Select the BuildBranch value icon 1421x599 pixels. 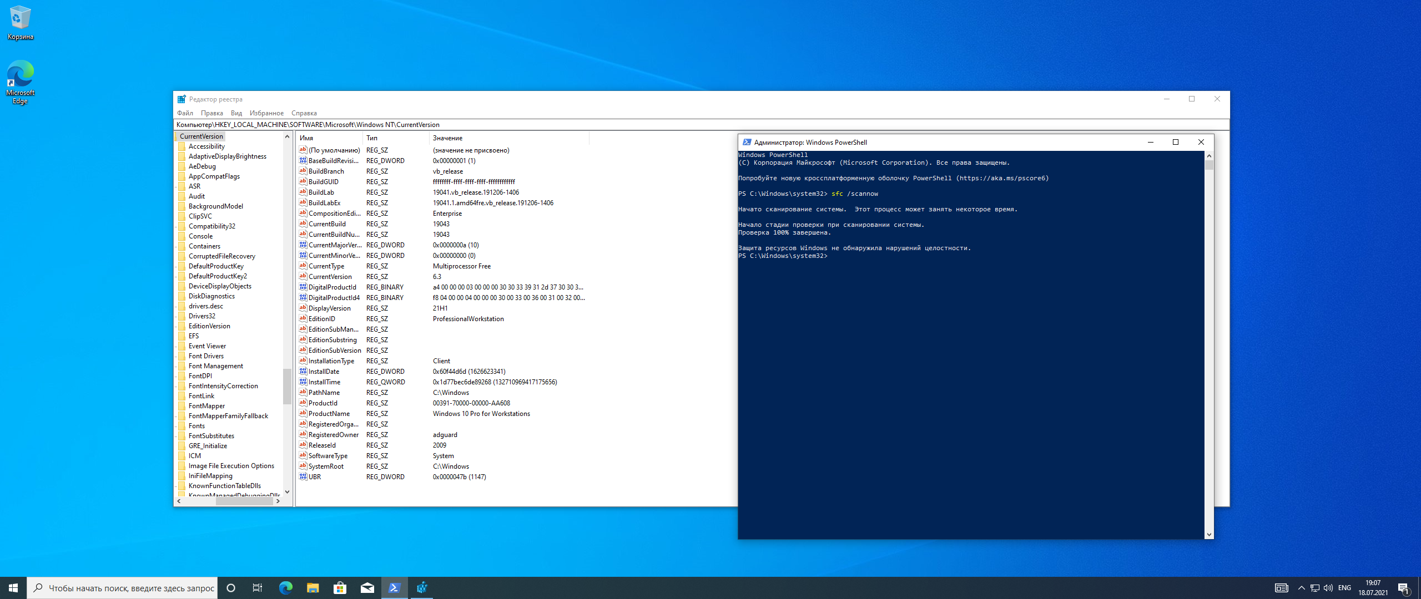tap(303, 171)
